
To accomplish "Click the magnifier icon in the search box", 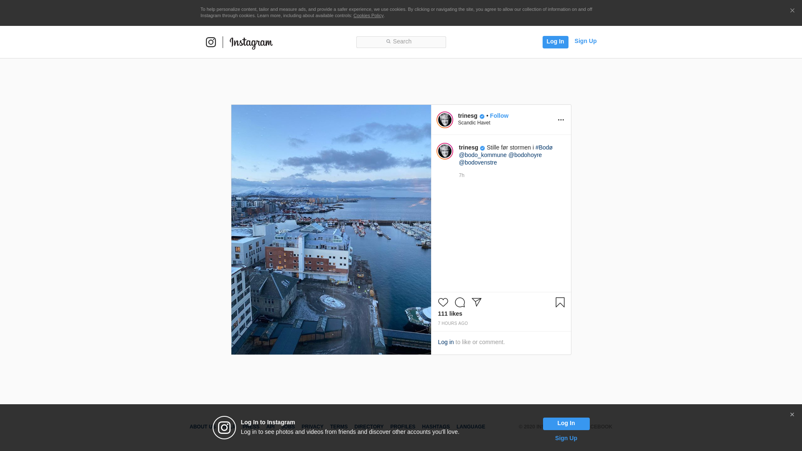I will coord(388,41).
